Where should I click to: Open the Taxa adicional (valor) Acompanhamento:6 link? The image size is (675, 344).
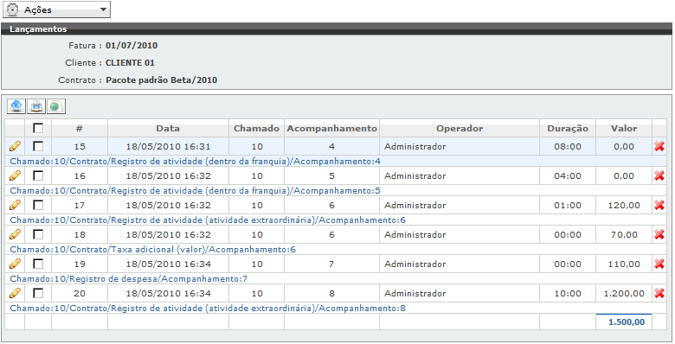tap(153, 250)
